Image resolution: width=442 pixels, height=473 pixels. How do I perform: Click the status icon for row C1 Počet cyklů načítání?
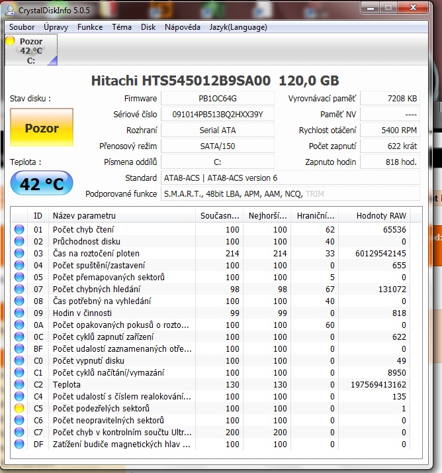click(x=19, y=372)
